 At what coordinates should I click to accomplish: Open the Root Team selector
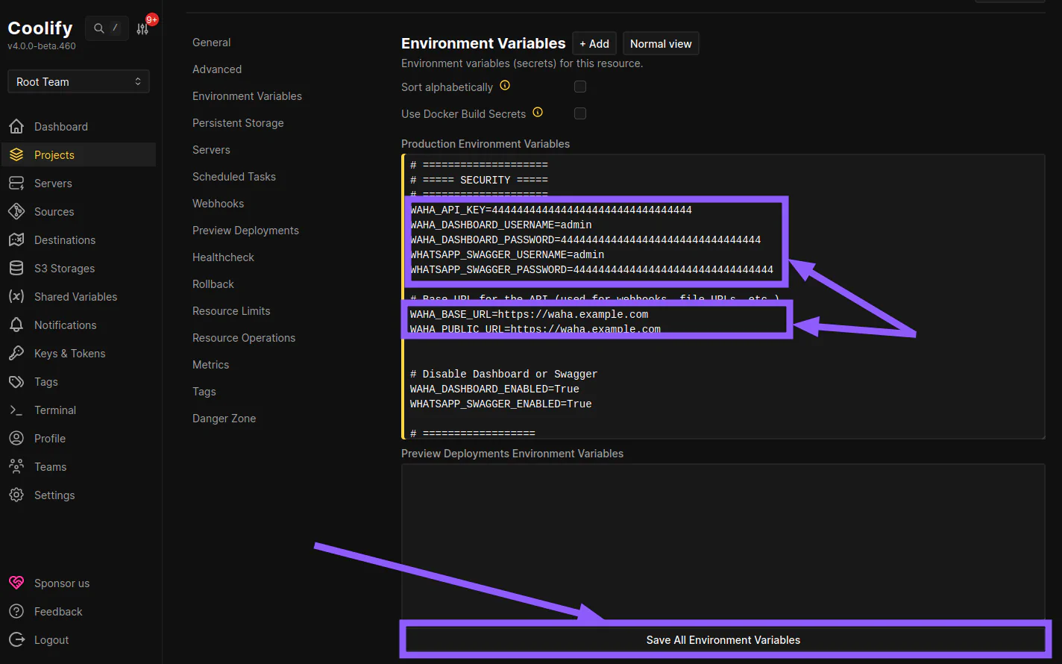pos(78,81)
